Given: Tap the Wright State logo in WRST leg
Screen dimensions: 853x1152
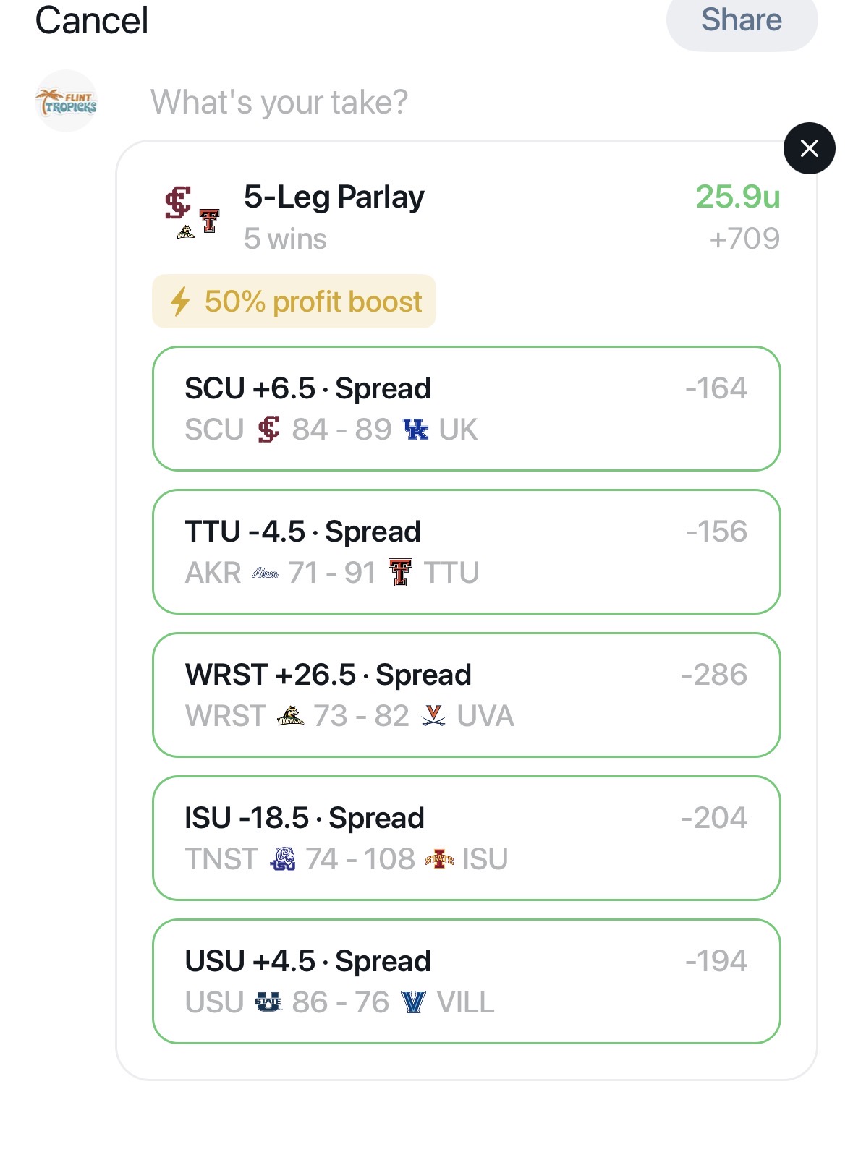Looking at the screenshot, I should (x=290, y=716).
